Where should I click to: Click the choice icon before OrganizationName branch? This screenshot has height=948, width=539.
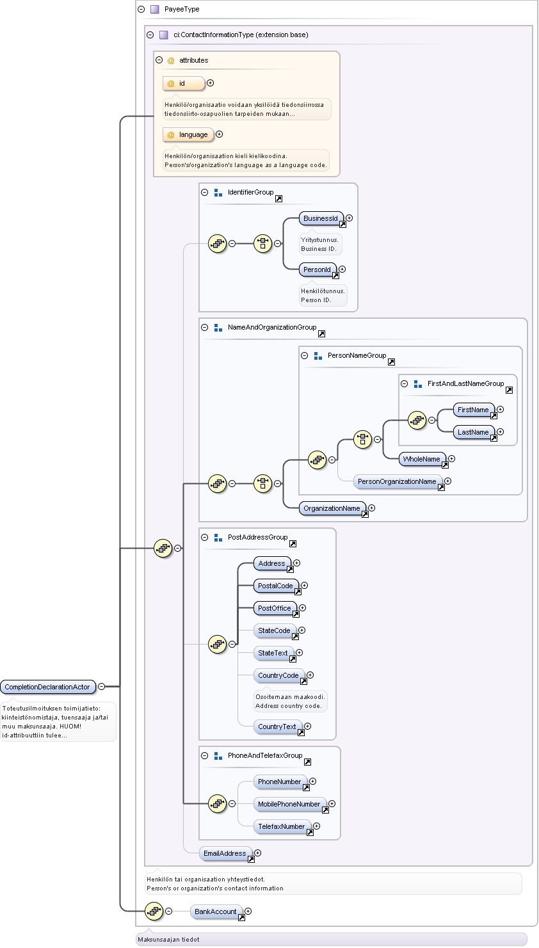point(263,484)
